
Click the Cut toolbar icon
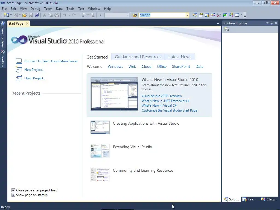point(45,15)
